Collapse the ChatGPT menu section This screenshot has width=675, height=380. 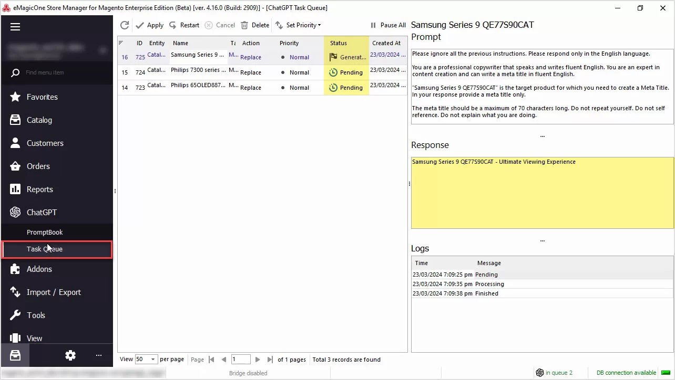point(57,212)
